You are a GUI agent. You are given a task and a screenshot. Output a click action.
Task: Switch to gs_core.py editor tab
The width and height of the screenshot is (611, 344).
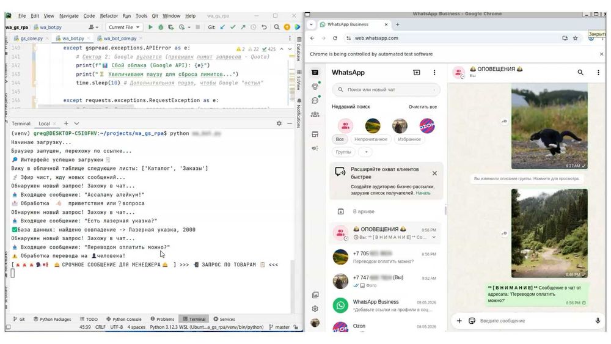[31, 38]
